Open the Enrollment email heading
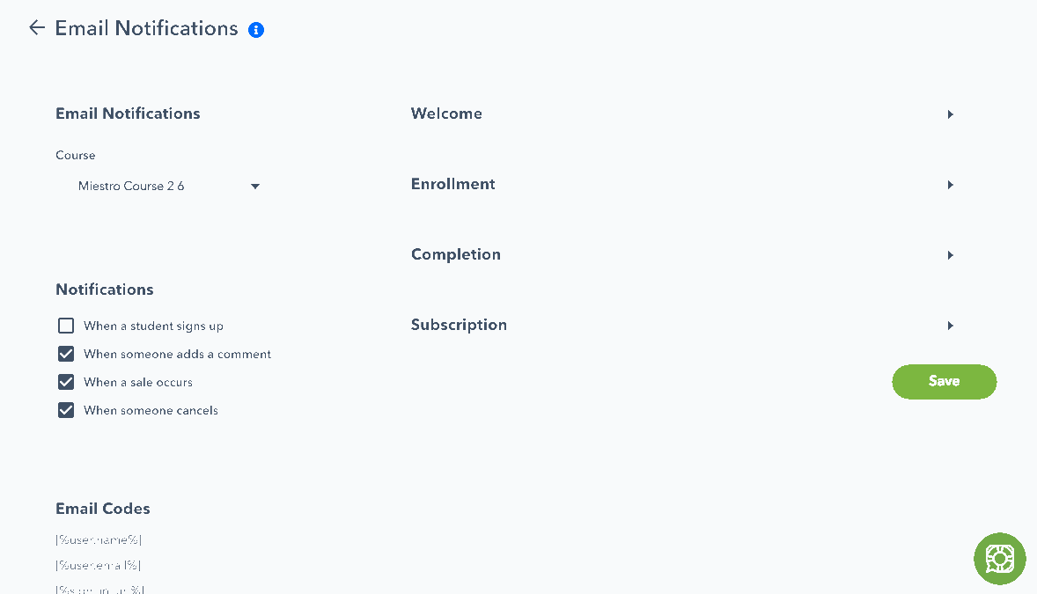 (x=453, y=184)
